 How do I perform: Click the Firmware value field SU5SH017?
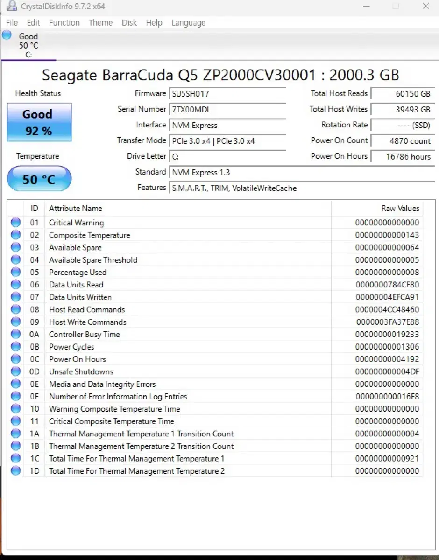click(x=227, y=94)
